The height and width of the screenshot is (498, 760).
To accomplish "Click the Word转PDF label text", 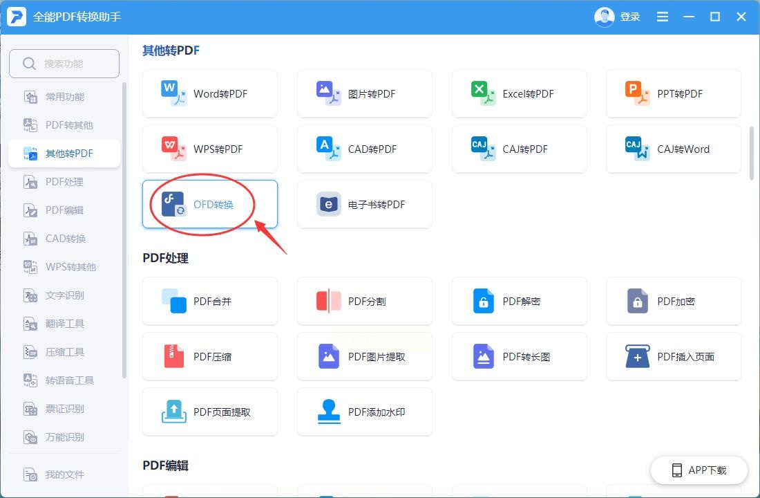I will [220, 93].
